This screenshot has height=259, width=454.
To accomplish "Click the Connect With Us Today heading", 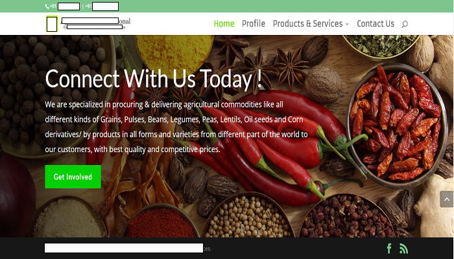I will coord(154,78).
